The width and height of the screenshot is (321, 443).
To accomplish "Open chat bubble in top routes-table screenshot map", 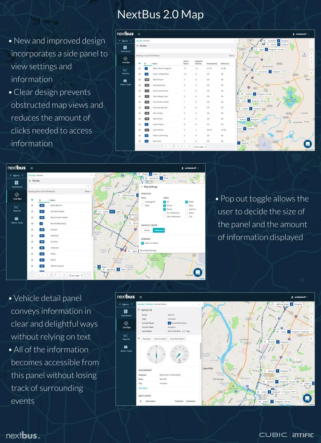I will click(308, 143).
